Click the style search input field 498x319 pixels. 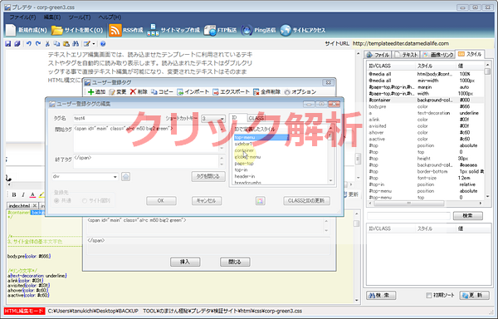[408, 216]
